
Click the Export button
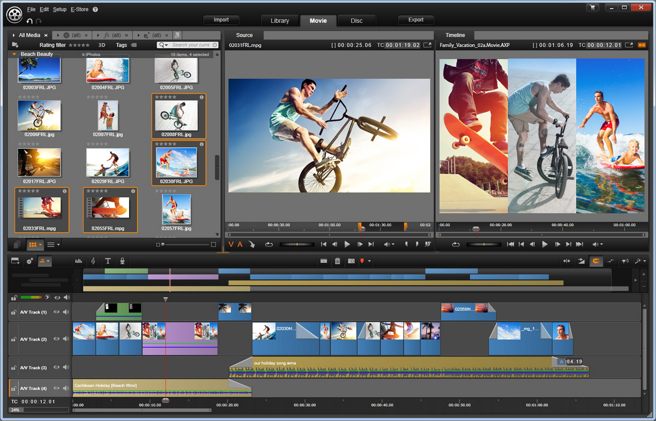click(x=415, y=20)
